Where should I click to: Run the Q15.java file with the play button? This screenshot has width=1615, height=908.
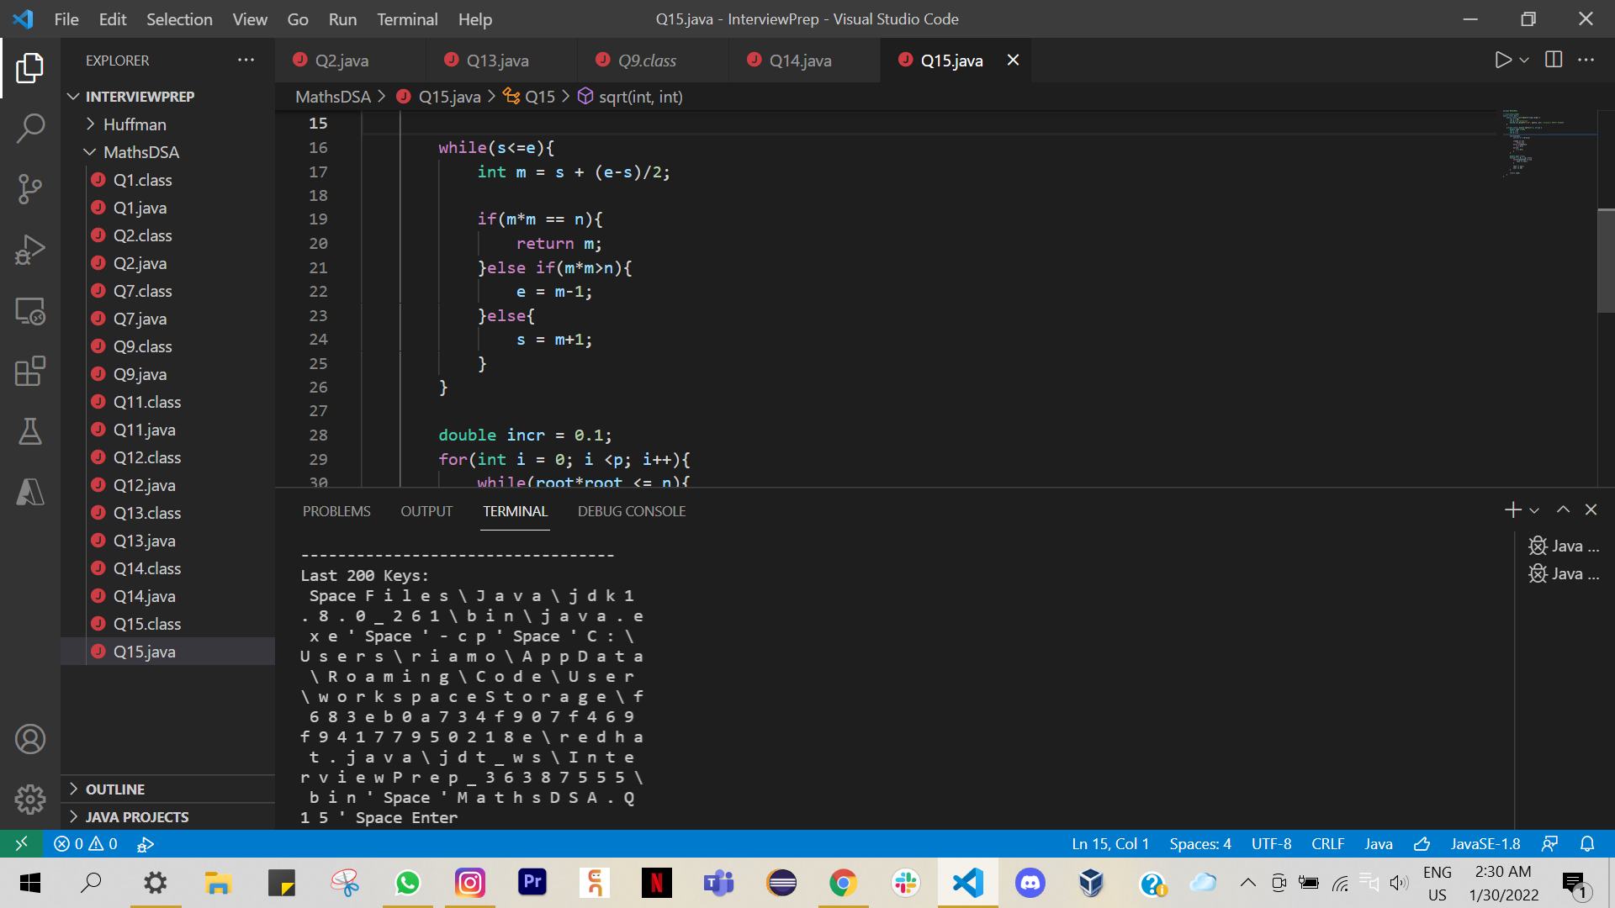pos(1503,60)
